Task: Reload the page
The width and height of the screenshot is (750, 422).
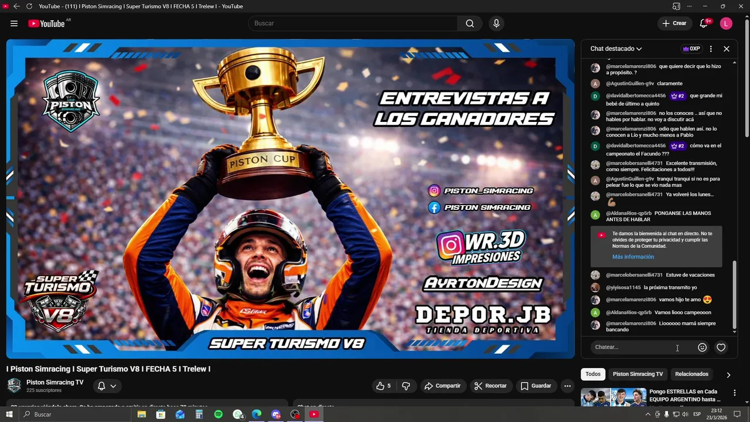Action: 29,6
